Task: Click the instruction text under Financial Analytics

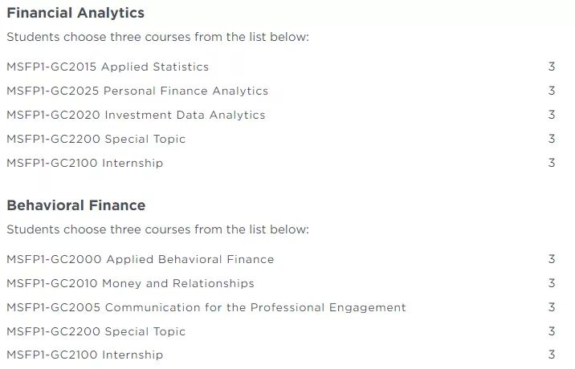Action: tap(157, 38)
